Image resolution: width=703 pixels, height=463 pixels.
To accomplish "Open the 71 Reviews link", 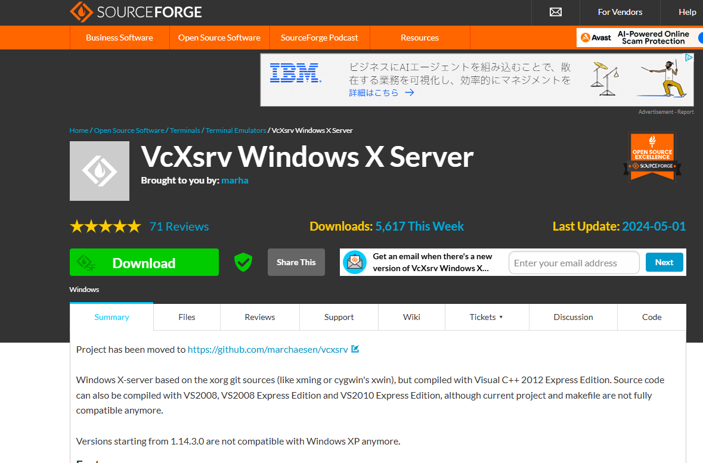I will 179,226.
